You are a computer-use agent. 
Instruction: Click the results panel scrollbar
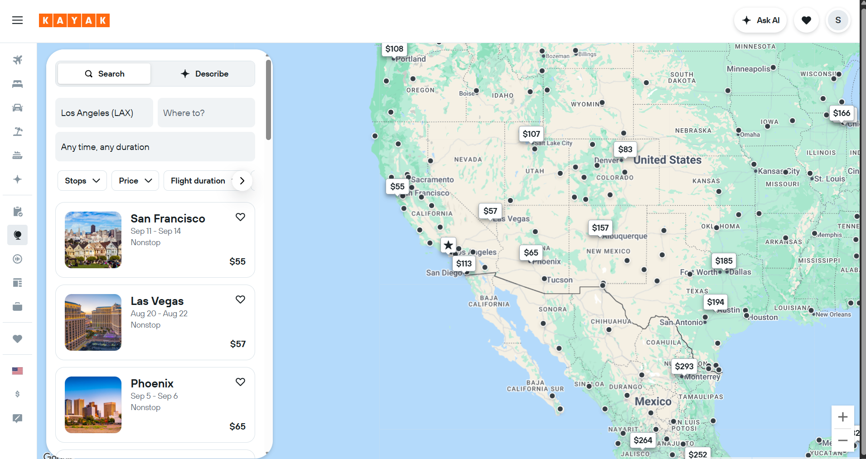268,100
